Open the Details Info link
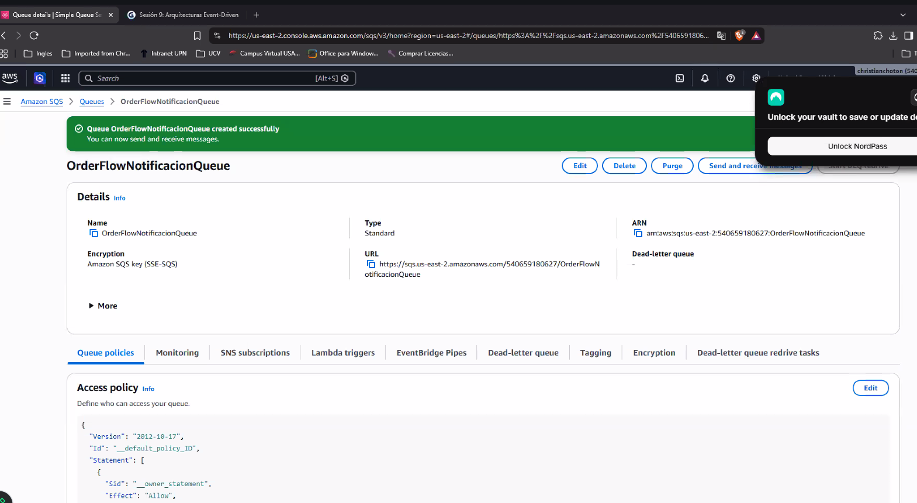This screenshot has width=917, height=503. tap(119, 198)
